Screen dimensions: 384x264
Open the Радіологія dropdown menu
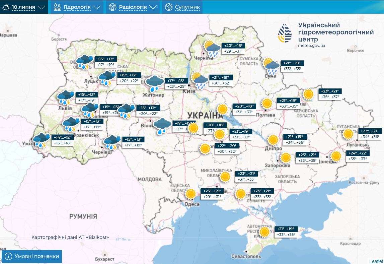click(x=133, y=7)
